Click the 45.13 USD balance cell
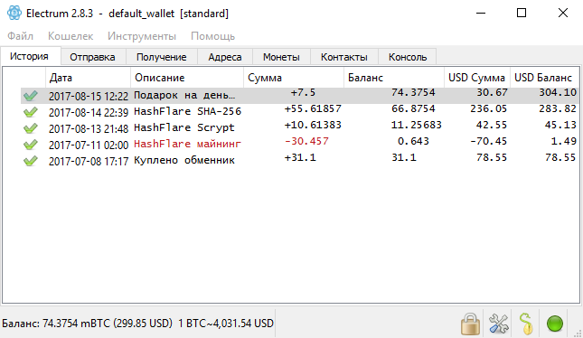 [560, 125]
